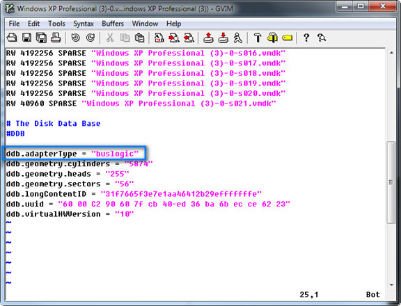Image resolution: width=401 pixels, height=306 pixels.
Task: Click the scrollbar down arrow
Action: [x=391, y=285]
